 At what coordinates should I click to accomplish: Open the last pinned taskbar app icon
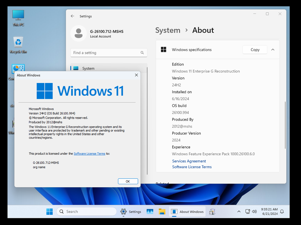click(x=212, y=211)
